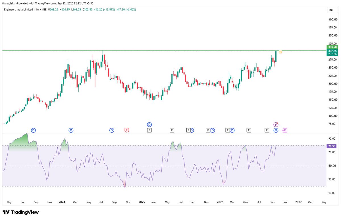The width and height of the screenshot is (341, 219).
Task: Click the 30.00 RSI axis label
Action: (x=332, y=179)
